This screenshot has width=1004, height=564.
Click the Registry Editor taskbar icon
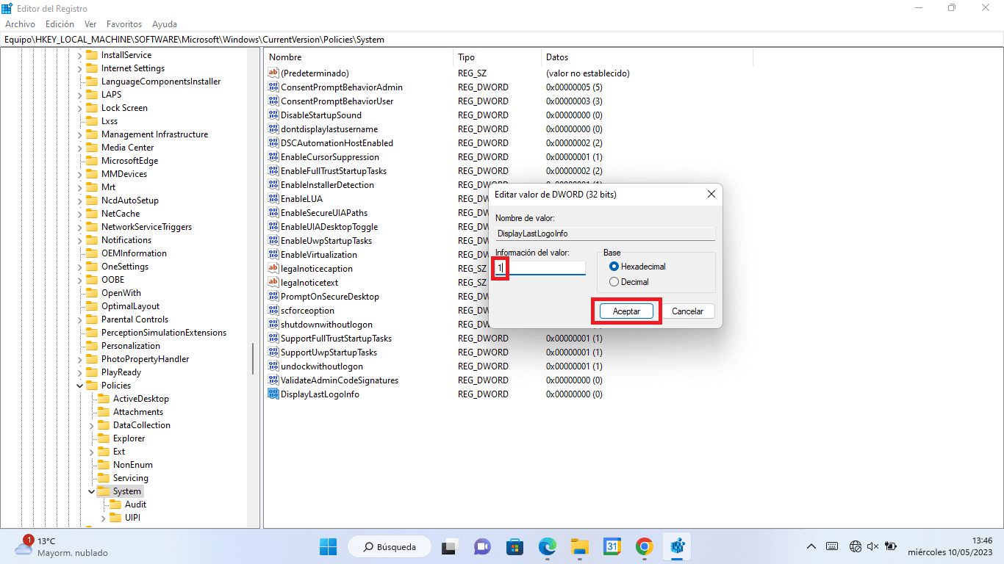[677, 546]
